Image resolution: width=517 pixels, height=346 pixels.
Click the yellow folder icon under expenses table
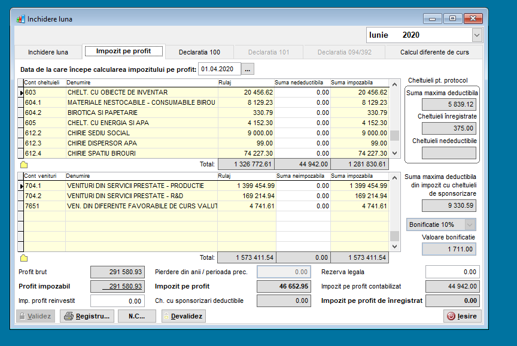24,165
